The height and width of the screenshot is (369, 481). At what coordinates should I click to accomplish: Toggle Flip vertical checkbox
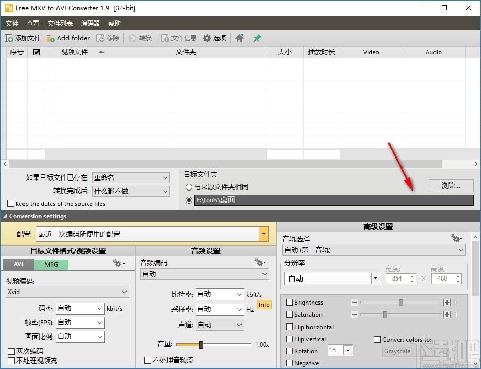pyautogui.click(x=289, y=339)
